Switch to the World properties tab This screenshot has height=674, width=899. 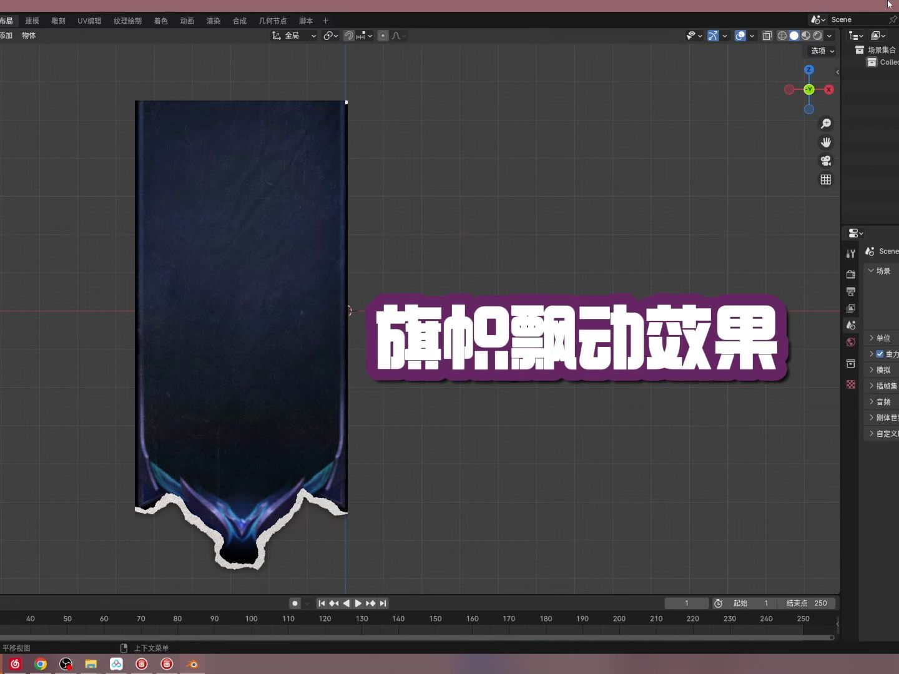pyautogui.click(x=850, y=343)
